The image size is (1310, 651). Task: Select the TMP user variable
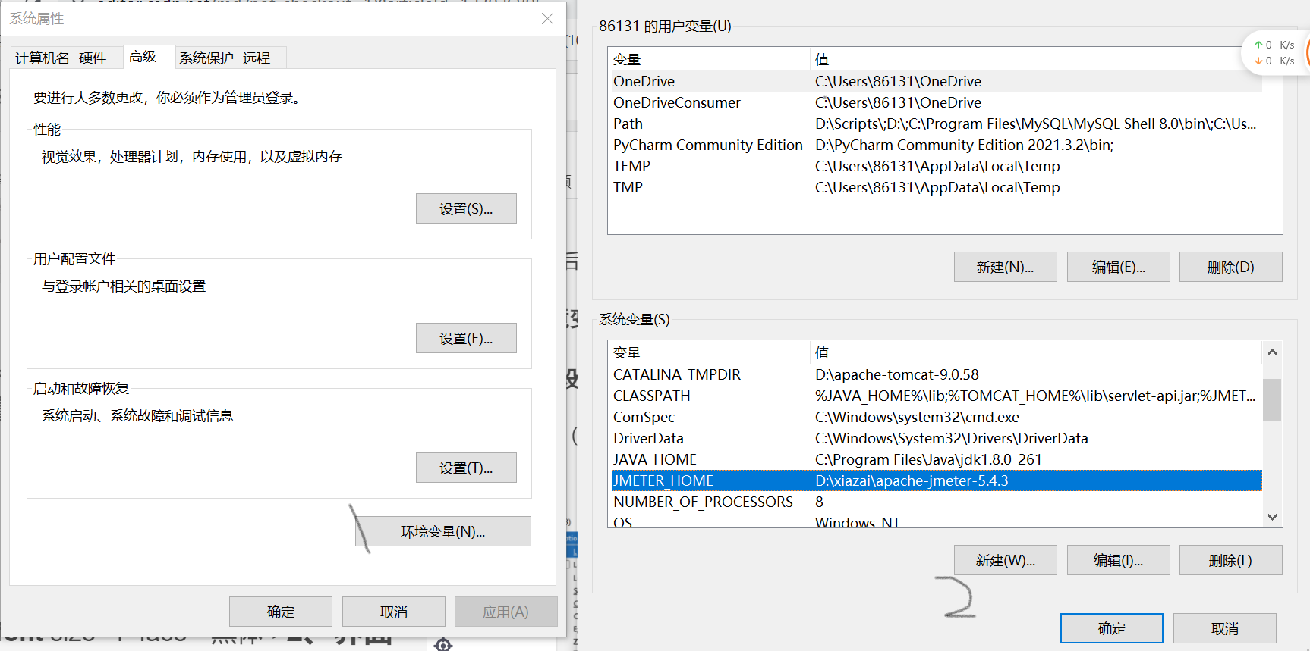[x=937, y=187]
